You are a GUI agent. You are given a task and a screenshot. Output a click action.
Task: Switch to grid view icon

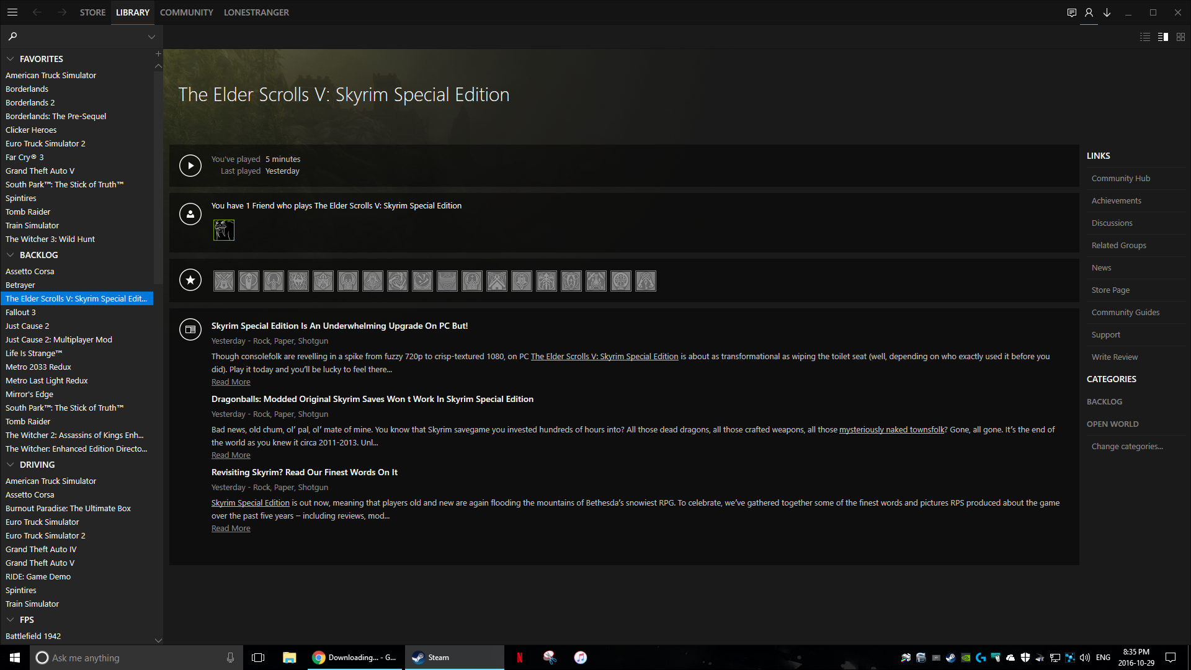pyautogui.click(x=1181, y=37)
